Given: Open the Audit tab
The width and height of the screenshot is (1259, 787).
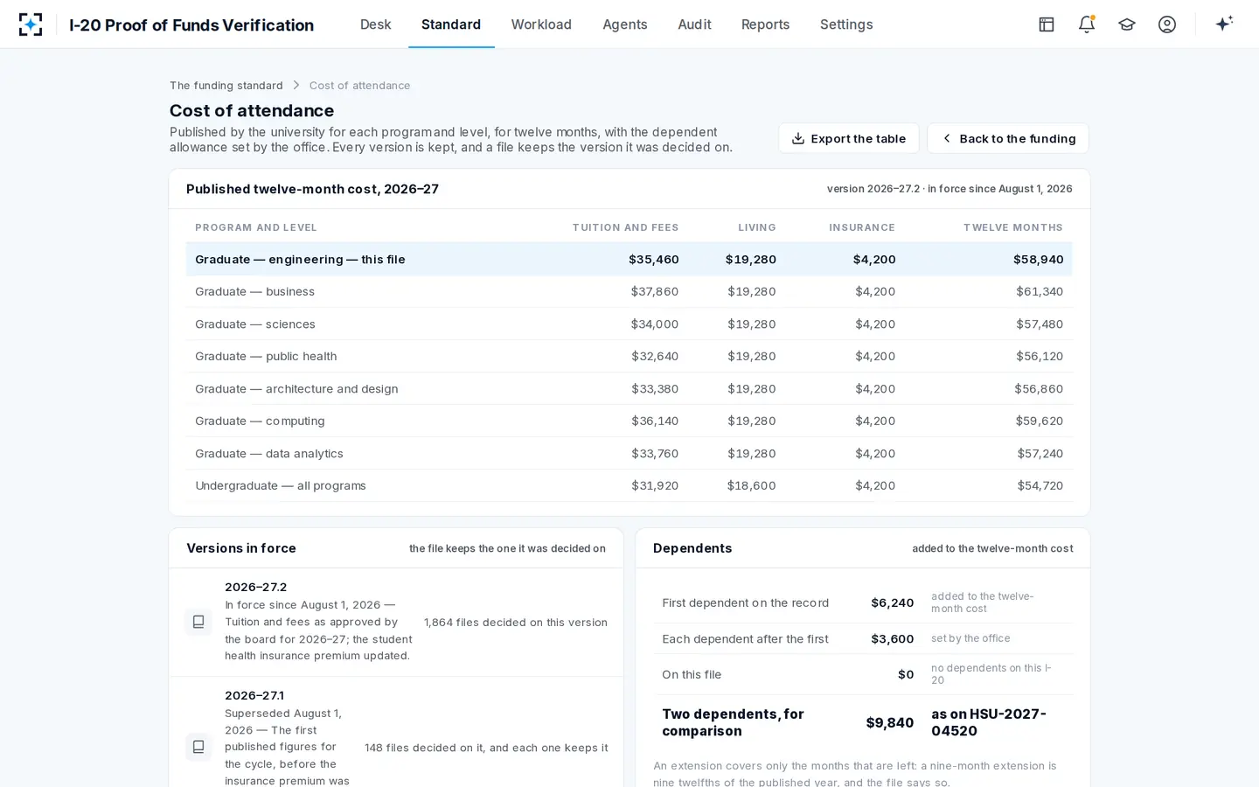Looking at the screenshot, I should click(x=694, y=24).
